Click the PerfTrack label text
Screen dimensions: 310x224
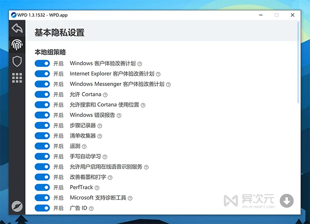(81, 187)
